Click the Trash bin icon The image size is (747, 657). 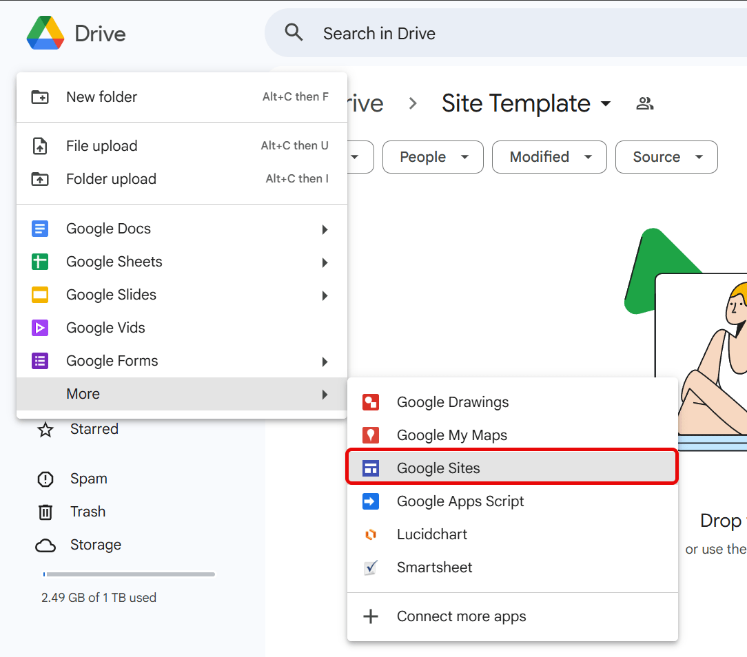pyautogui.click(x=45, y=512)
